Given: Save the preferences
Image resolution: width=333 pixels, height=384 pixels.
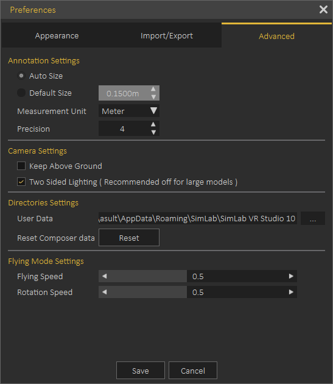Looking at the screenshot, I should (x=141, y=371).
